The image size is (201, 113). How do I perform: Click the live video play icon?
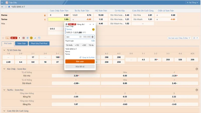point(20,38)
